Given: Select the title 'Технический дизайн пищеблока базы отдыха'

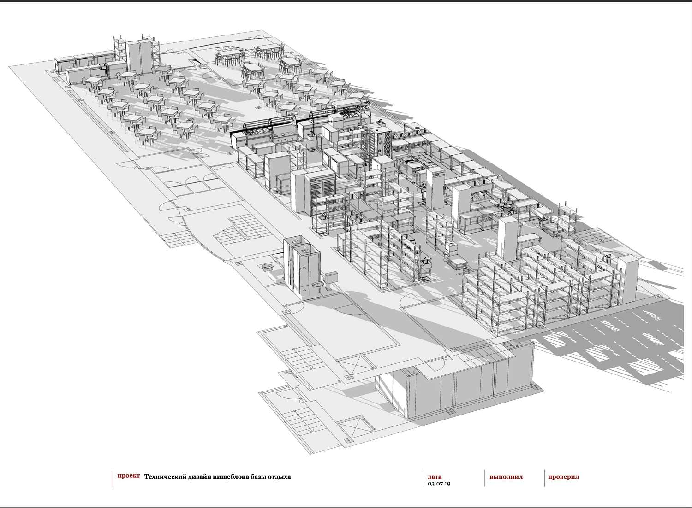Looking at the screenshot, I should pos(218,477).
